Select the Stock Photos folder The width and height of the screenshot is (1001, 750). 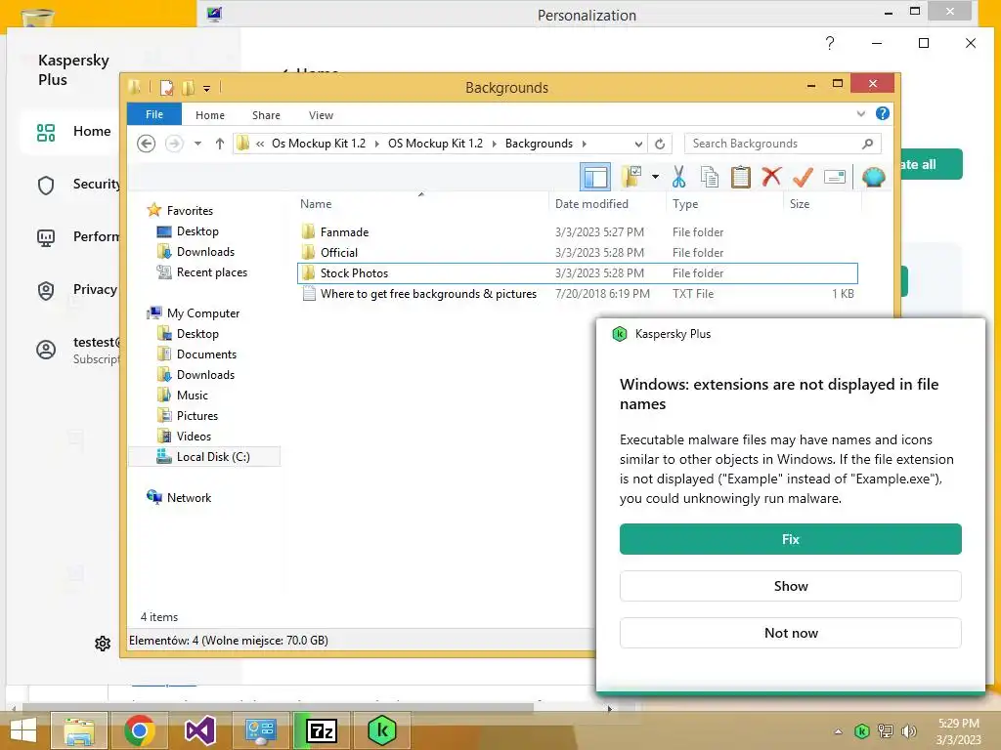click(x=578, y=273)
